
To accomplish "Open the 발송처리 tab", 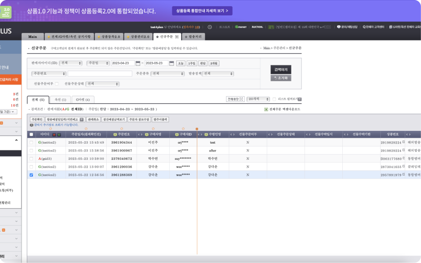I will pyautogui.click(x=193, y=37).
